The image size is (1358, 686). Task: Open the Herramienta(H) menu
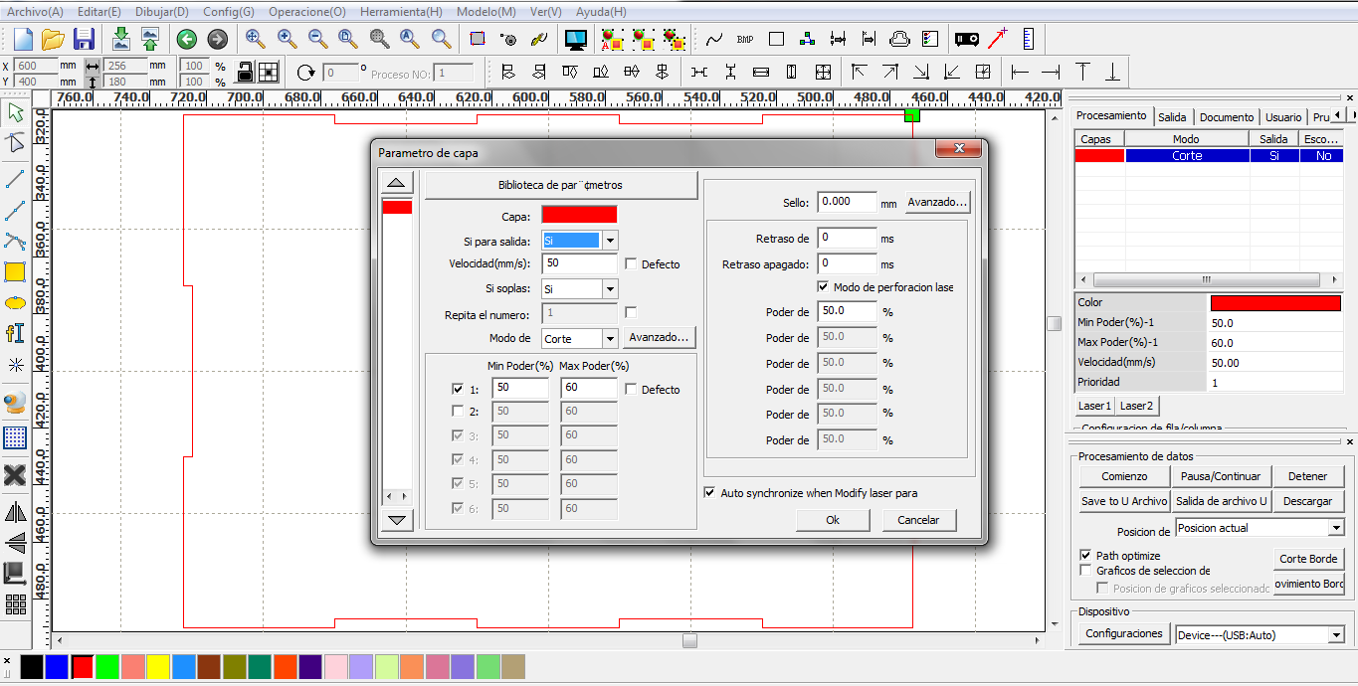(x=401, y=12)
